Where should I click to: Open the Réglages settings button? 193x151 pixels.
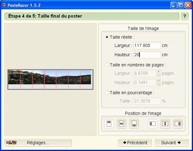(x=38, y=143)
